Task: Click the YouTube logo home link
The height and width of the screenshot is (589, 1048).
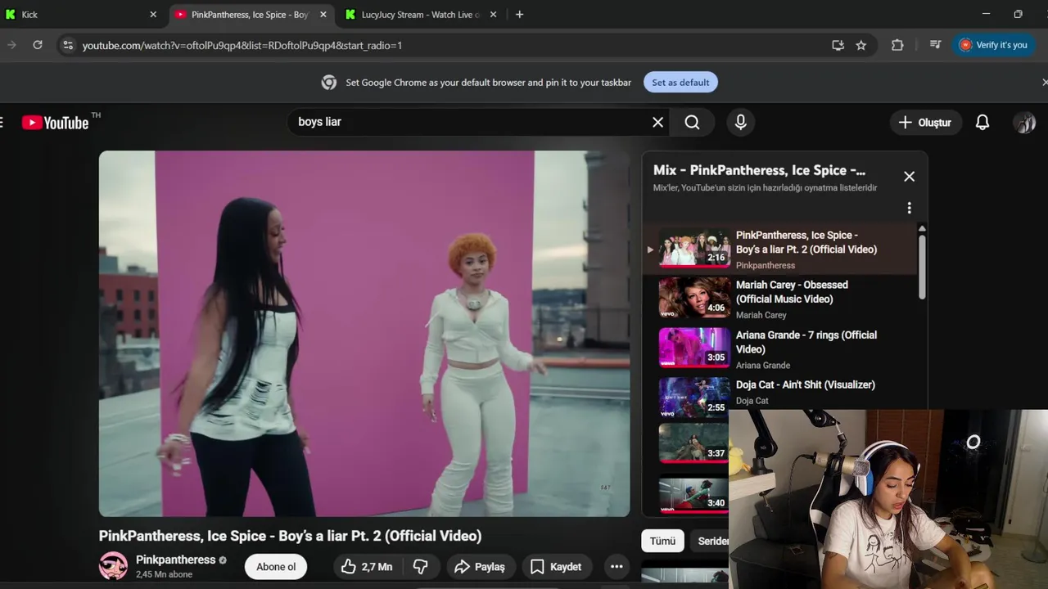Action: 56,123
